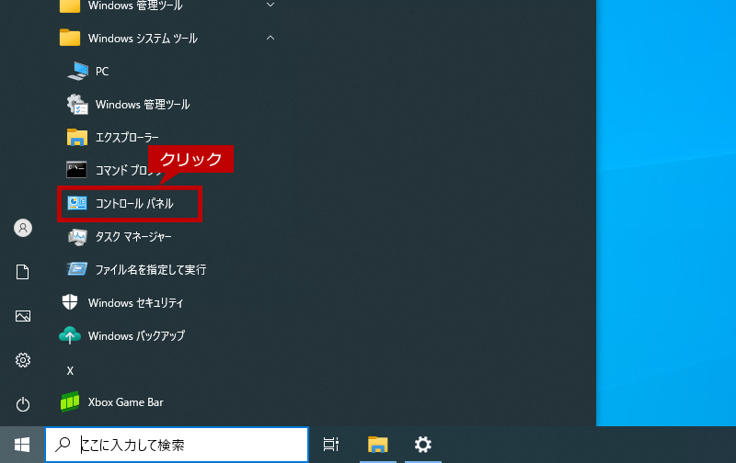Expand the top Windows 管理ツール chevron
The width and height of the screenshot is (736, 463).
pyautogui.click(x=270, y=5)
